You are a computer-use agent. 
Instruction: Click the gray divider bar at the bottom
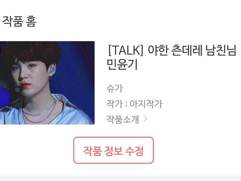point(121,178)
